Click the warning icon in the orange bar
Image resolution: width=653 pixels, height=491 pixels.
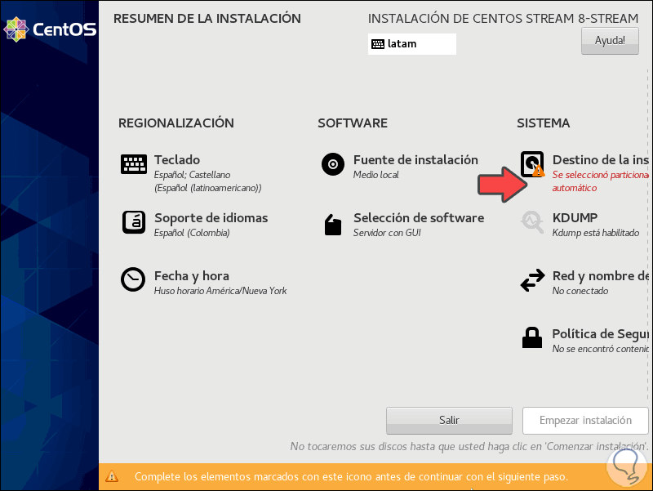click(112, 476)
